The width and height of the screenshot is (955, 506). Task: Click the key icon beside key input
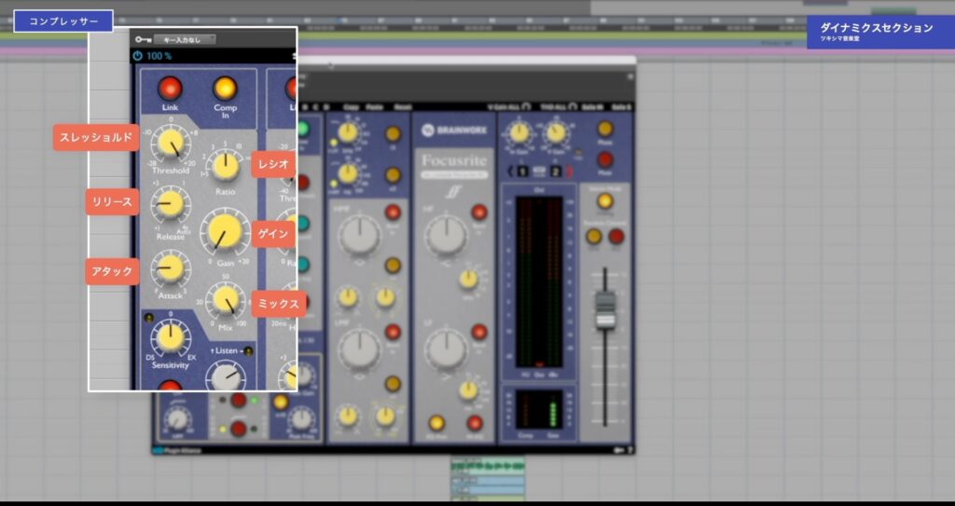pyautogui.click(x=143, y=39)
